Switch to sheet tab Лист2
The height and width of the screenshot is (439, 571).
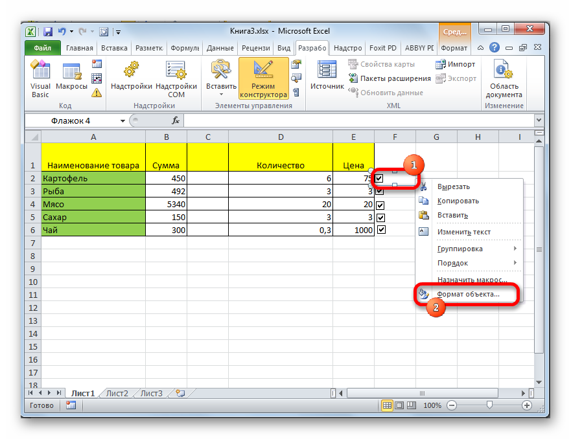pyautogui.click(x=117, y=393)
